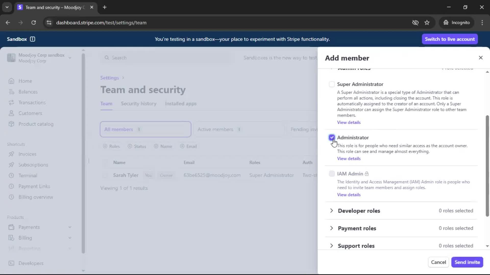
Task: Click the Sandbox info icon
Action: click(x=32, y=39)
